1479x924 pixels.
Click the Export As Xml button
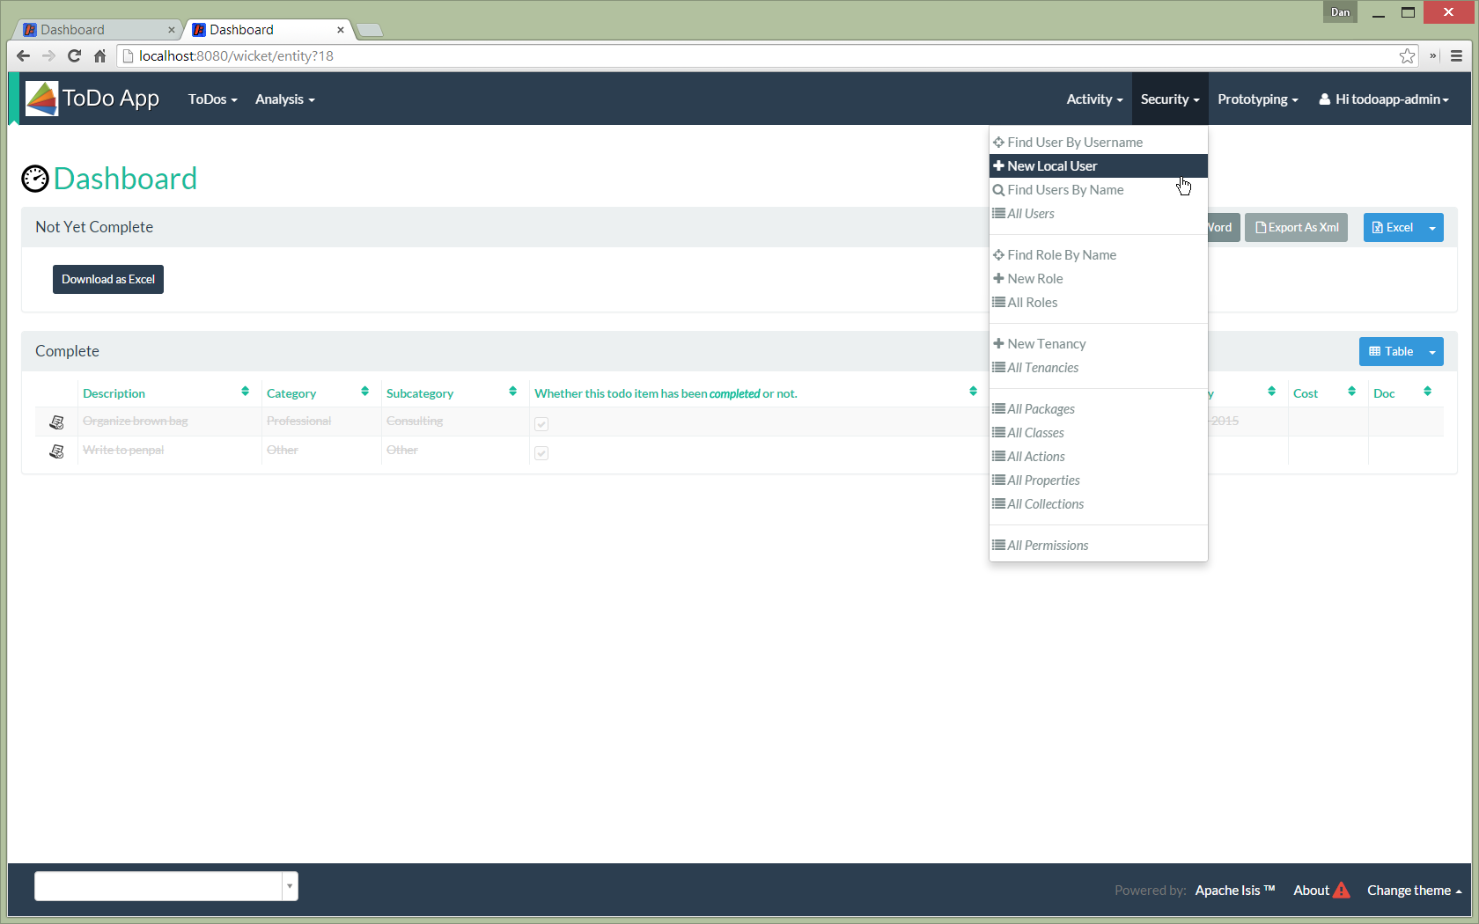[x=1296, y=228]
